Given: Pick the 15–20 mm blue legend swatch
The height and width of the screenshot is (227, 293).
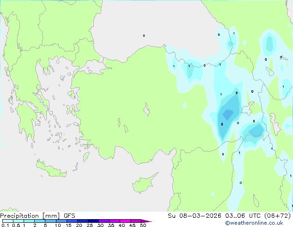Looking at the screenshot, I should [72, 221].
